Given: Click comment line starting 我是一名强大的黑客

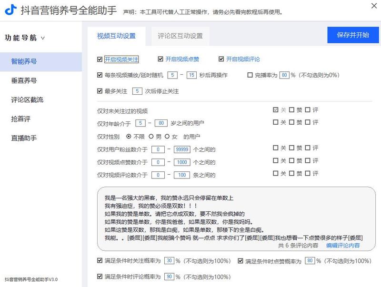Looking at the screenshot, I should (169, 198).
